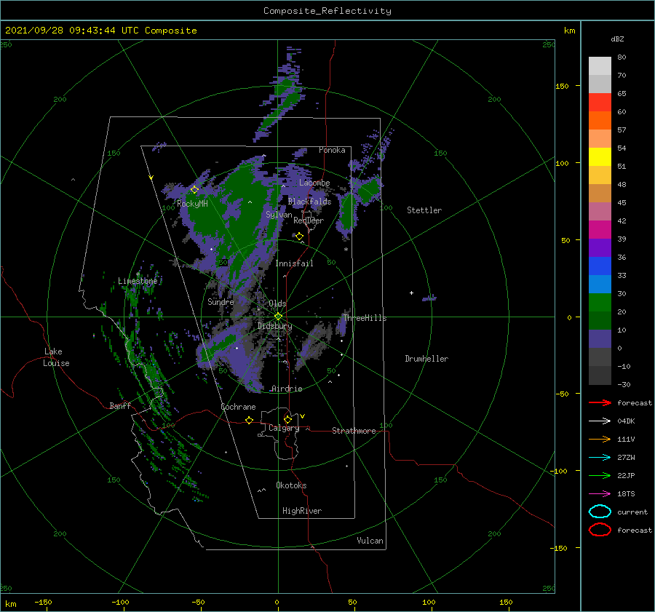Click the Didsbury town label
655x612 pixels.
[275, 326]
